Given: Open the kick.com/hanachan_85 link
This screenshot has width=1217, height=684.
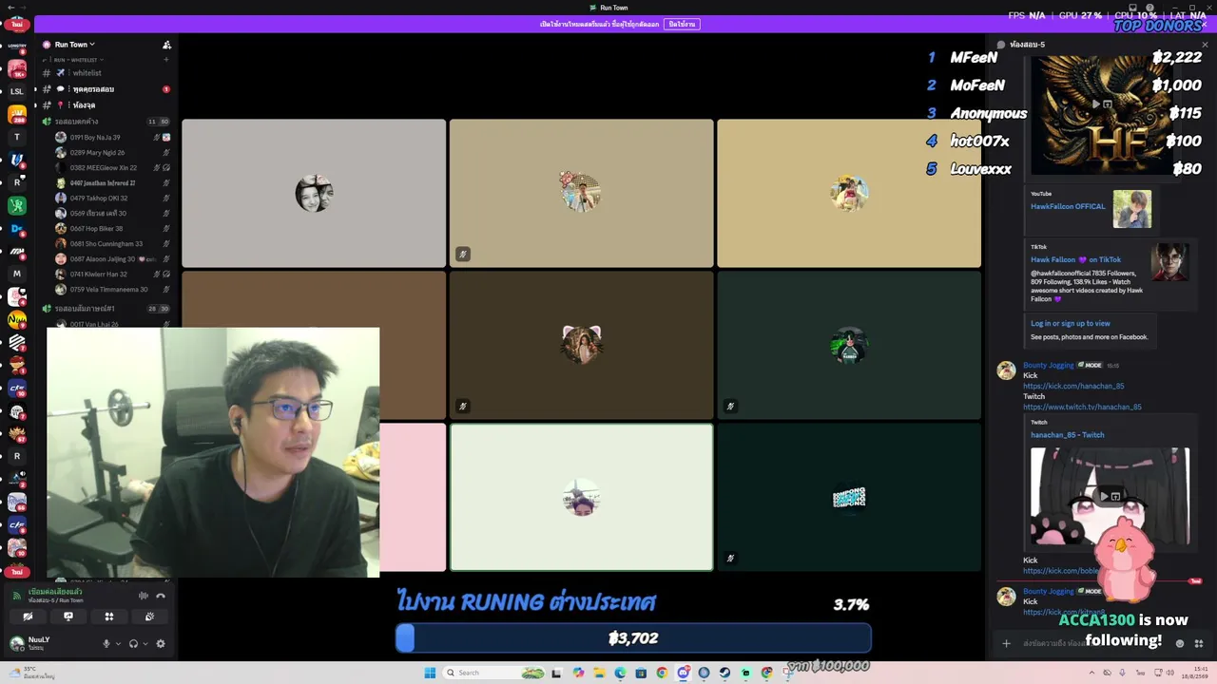Looking at the screenshot, I should (x=1073, y=386).
